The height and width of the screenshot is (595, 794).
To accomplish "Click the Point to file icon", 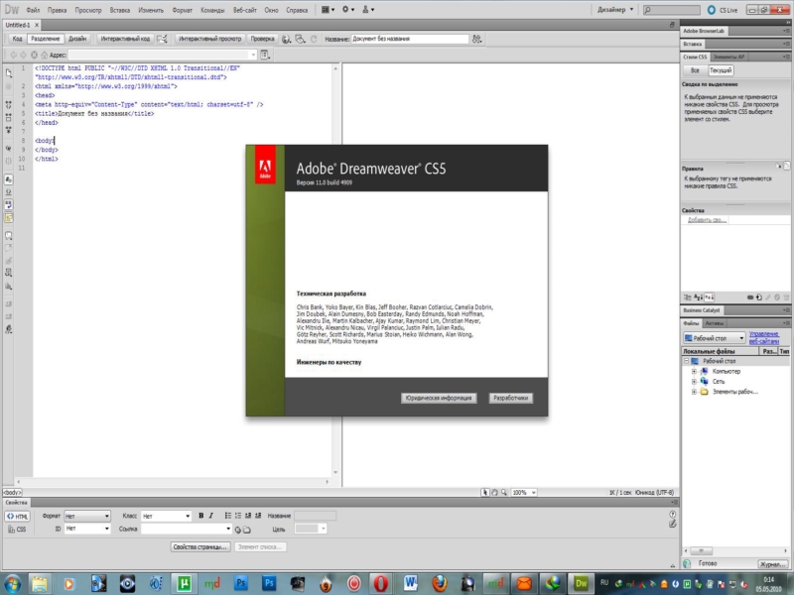I will pos(237,530).
